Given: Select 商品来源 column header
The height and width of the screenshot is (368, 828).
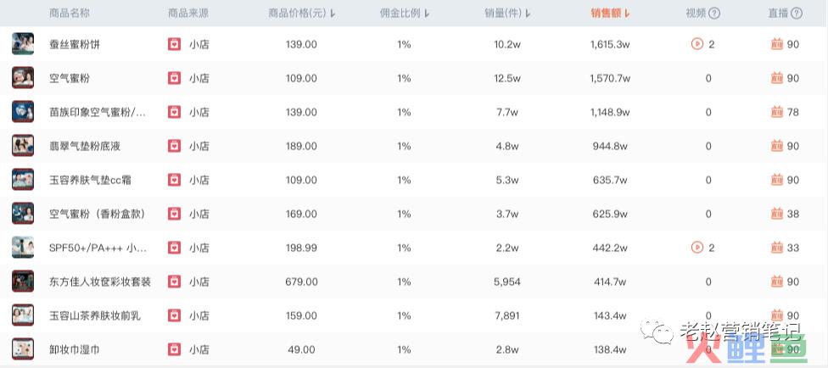Looking at the screenshot, I should coord(188,14).
